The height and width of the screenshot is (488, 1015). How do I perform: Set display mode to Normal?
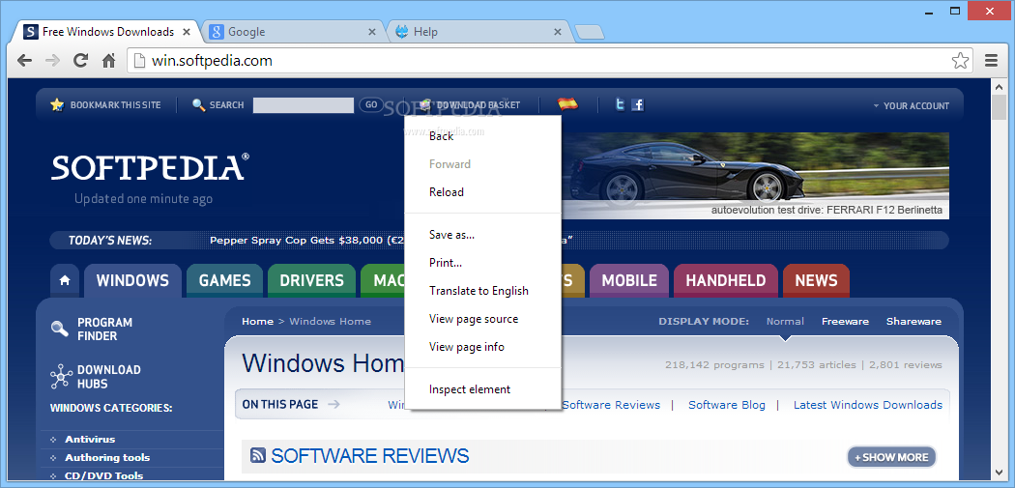[785, 322]
